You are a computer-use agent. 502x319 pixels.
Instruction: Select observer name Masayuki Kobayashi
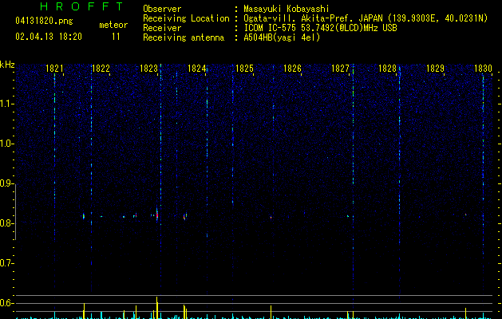click(x=287, y=9)
